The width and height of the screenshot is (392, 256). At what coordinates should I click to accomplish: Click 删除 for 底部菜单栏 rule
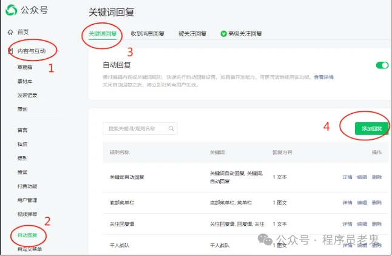coord(377,203)
